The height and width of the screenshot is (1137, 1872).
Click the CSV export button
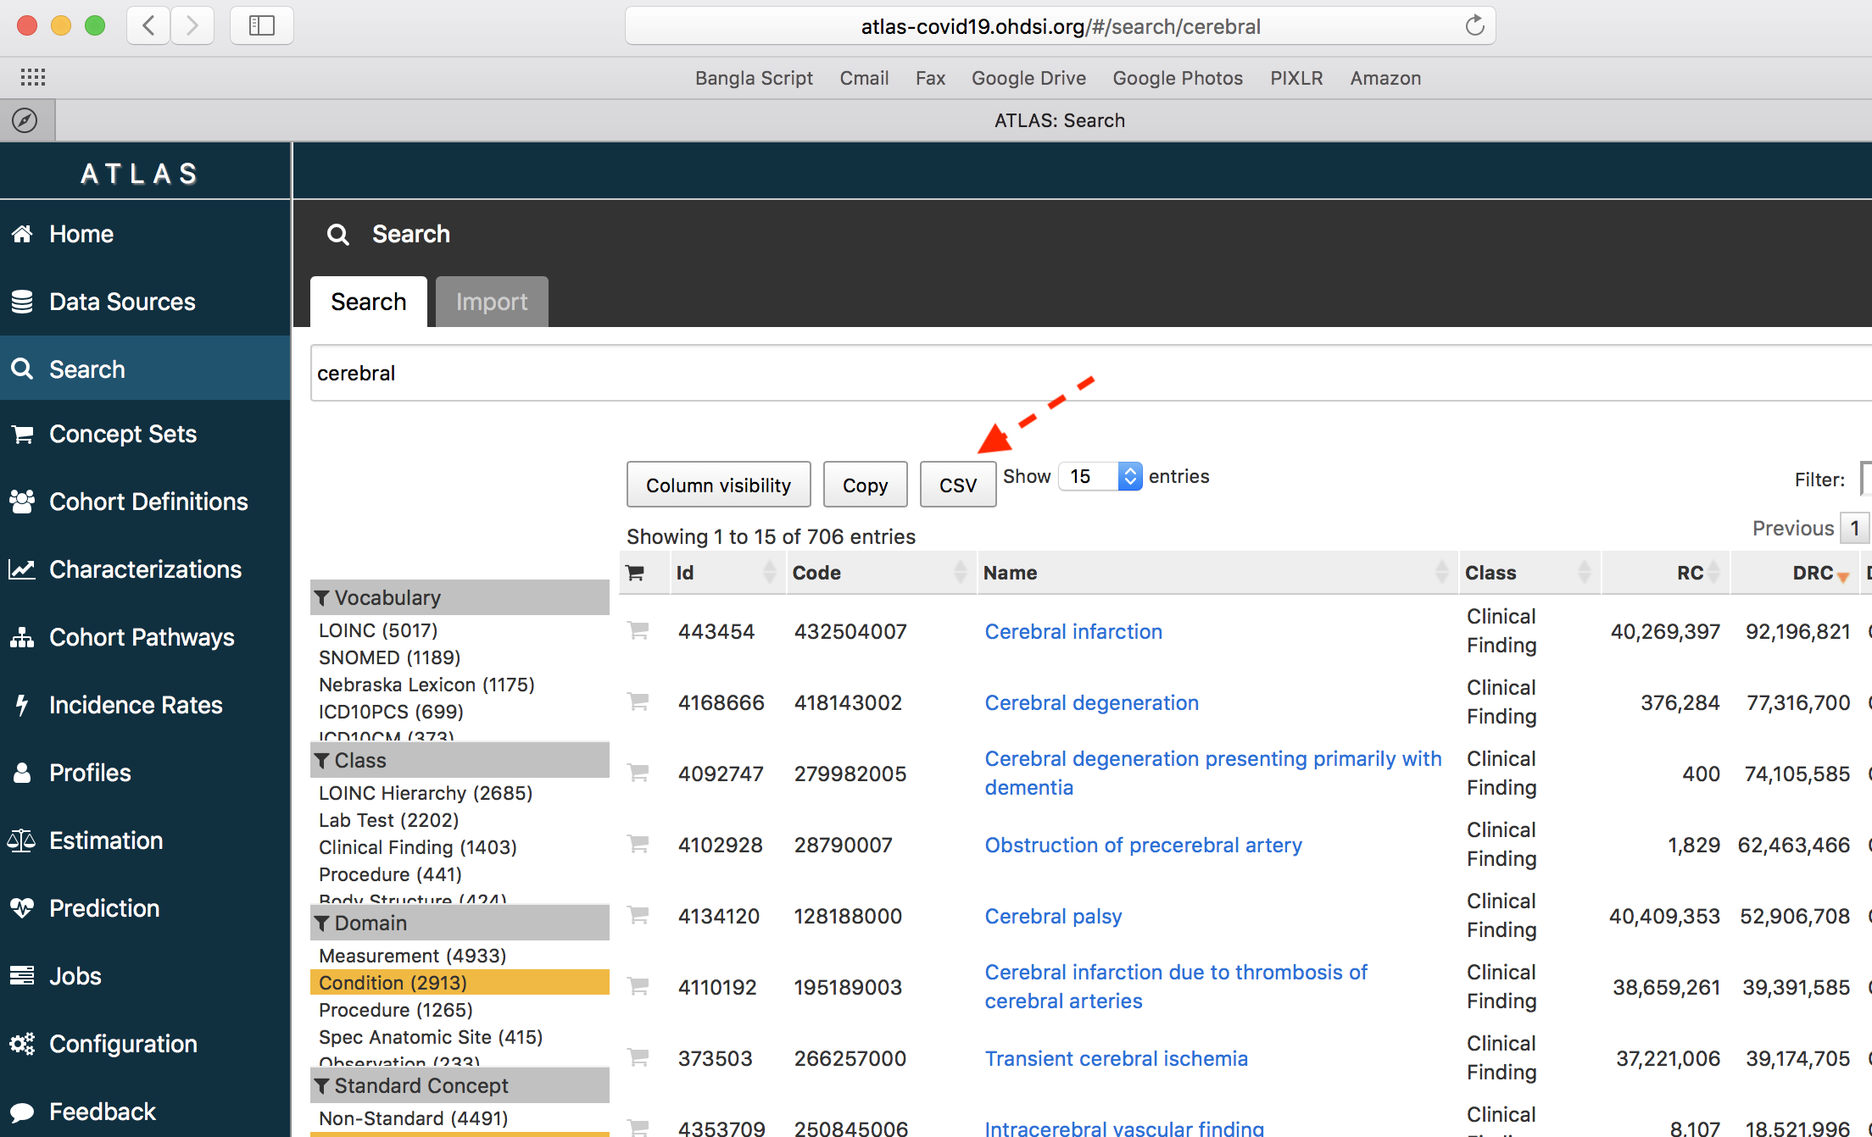pos(959,484)
